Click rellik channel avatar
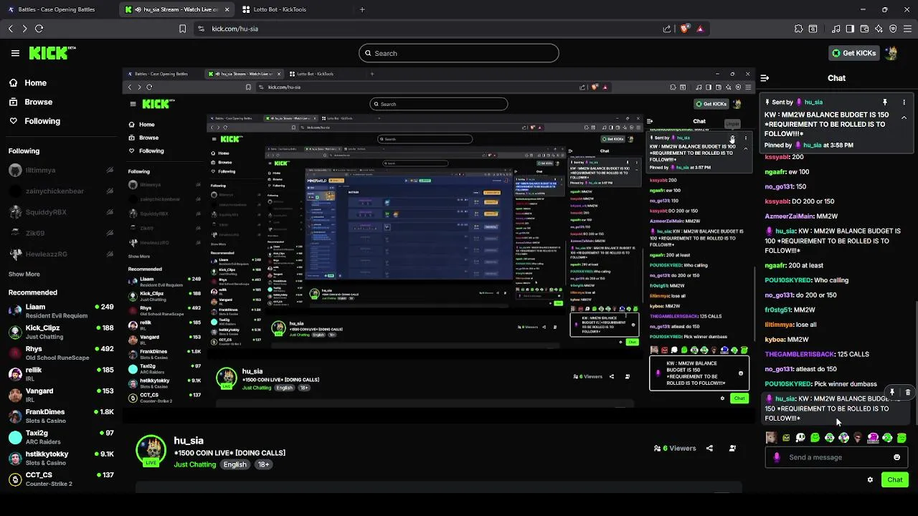Viewport: 918px width, 516px height. point(15,374)
